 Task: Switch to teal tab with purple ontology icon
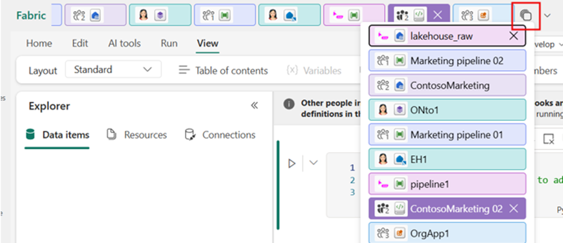pyautogui.click(x=160, y=15)
